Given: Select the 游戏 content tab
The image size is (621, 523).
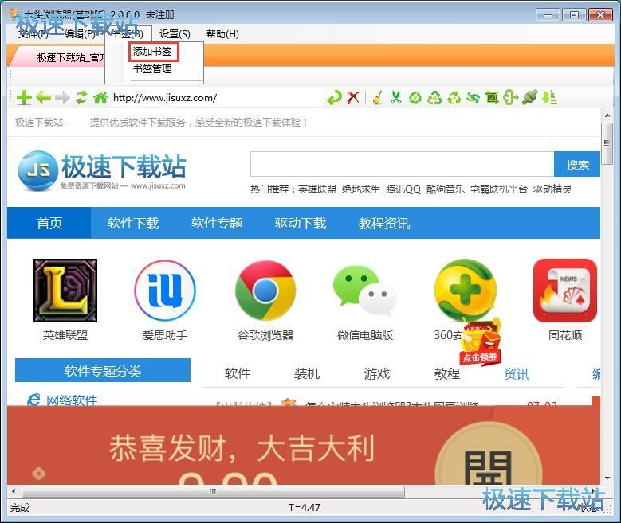Looking at the screenshot, I should coord(376,373).
